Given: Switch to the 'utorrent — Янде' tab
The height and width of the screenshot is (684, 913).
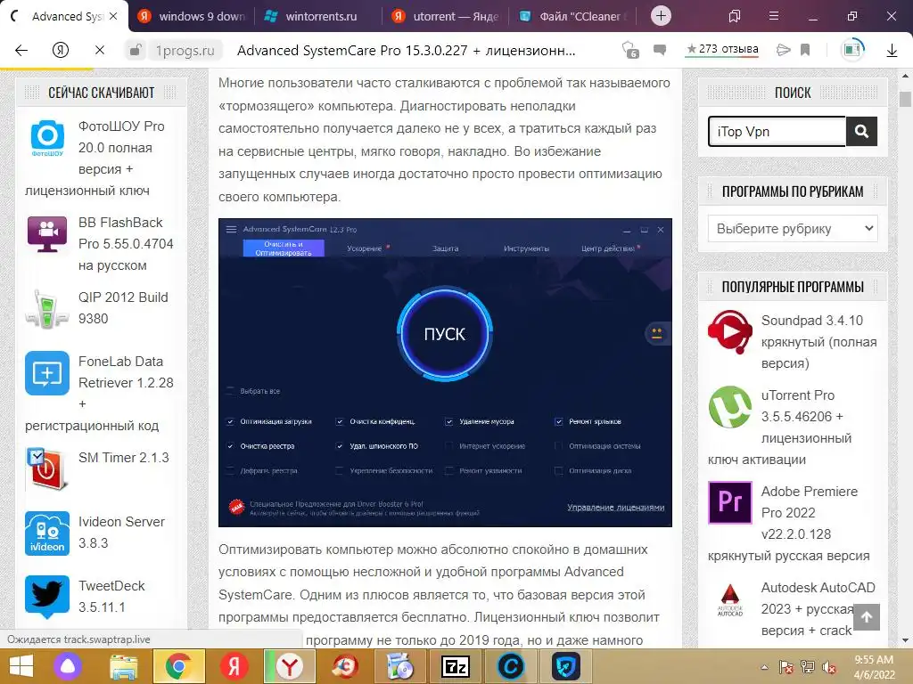Looking at the screenshot, I should 446,16.
